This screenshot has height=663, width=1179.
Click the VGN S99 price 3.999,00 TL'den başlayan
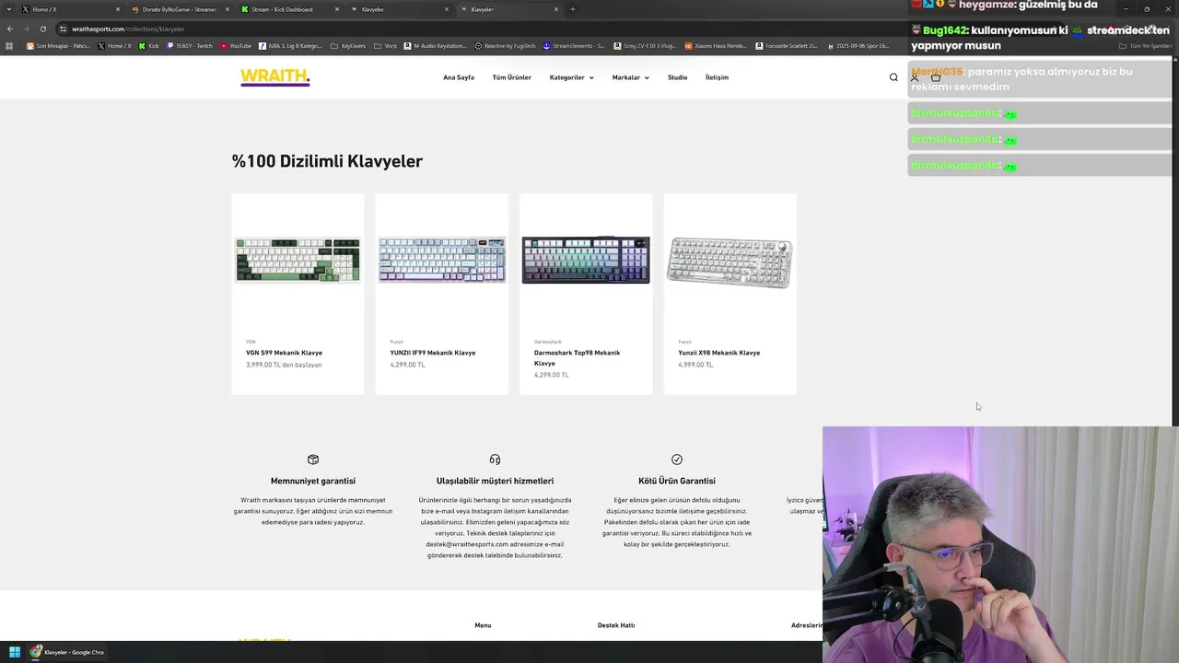(x=284, y=365)
